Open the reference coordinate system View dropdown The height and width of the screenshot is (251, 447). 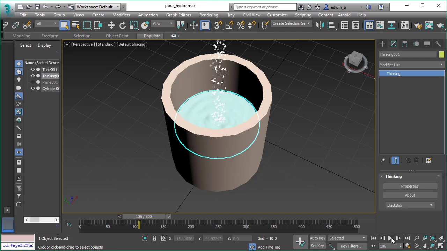pyautogui.click(x=163, y=24)
